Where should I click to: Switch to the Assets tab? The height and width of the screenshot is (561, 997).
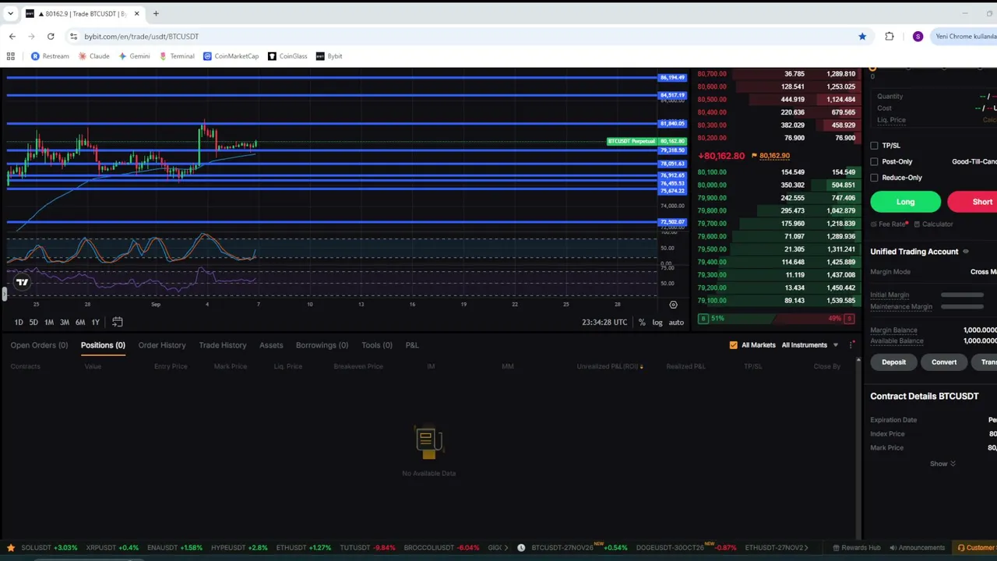(271, 345)
